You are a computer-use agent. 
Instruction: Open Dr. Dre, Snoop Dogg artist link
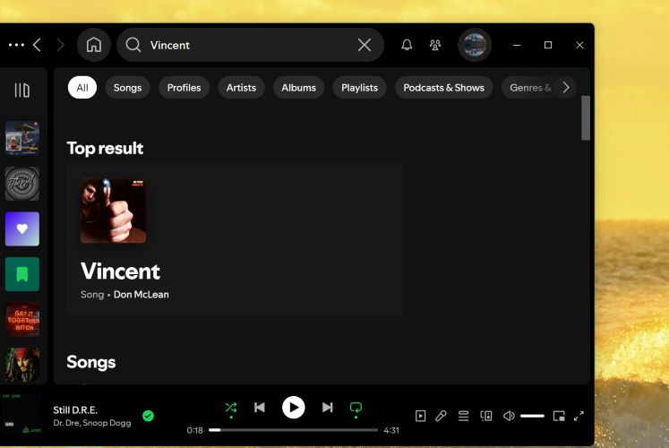click(92, 423)
